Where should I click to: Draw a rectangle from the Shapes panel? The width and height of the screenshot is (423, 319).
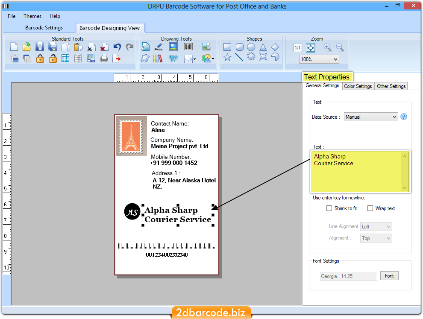pyautogui.click(x=227, y=47)
